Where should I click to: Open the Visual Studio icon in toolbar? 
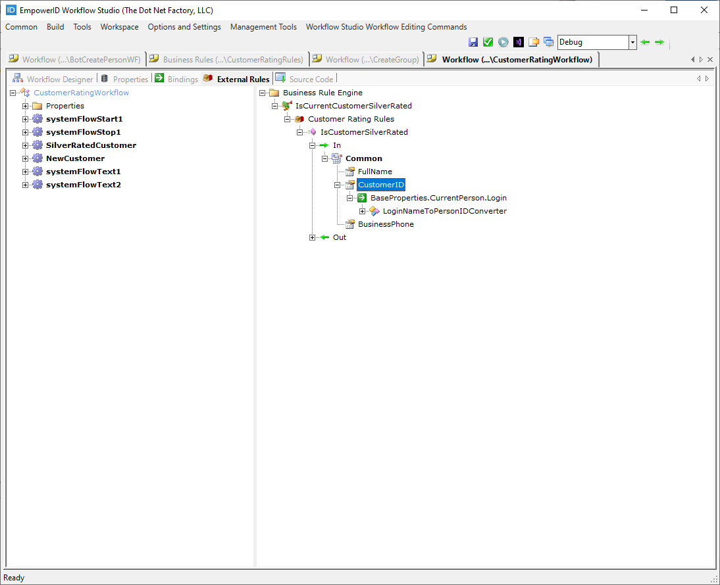519,42
